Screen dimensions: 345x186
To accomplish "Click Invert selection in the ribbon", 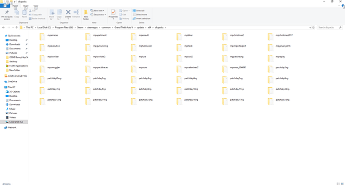I will coord(141,18).
